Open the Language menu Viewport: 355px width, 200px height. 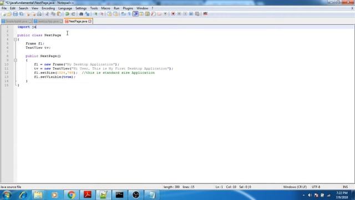[65, 8]
